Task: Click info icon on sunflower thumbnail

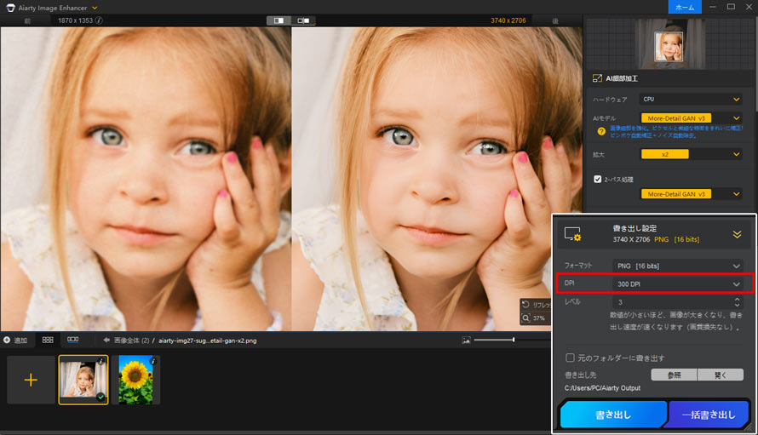Action: click(153, 361)
